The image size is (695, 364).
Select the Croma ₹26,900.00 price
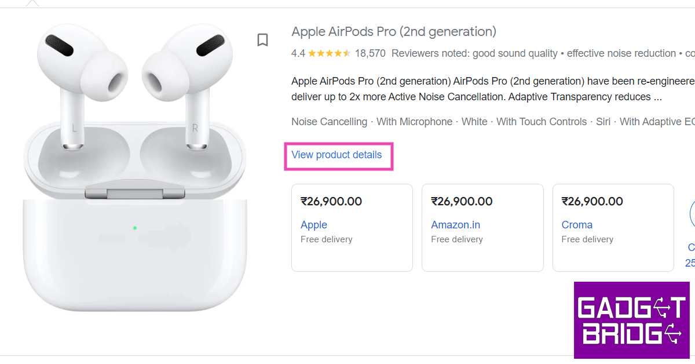(x=592, y=202)
